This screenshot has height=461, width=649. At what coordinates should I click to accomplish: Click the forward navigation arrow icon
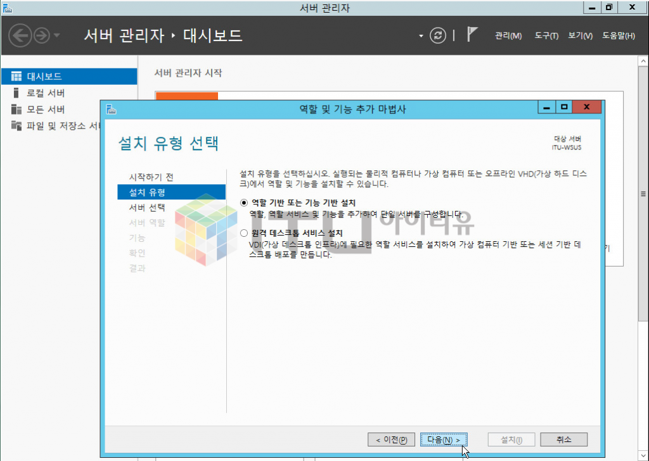(x=42, y=35)
